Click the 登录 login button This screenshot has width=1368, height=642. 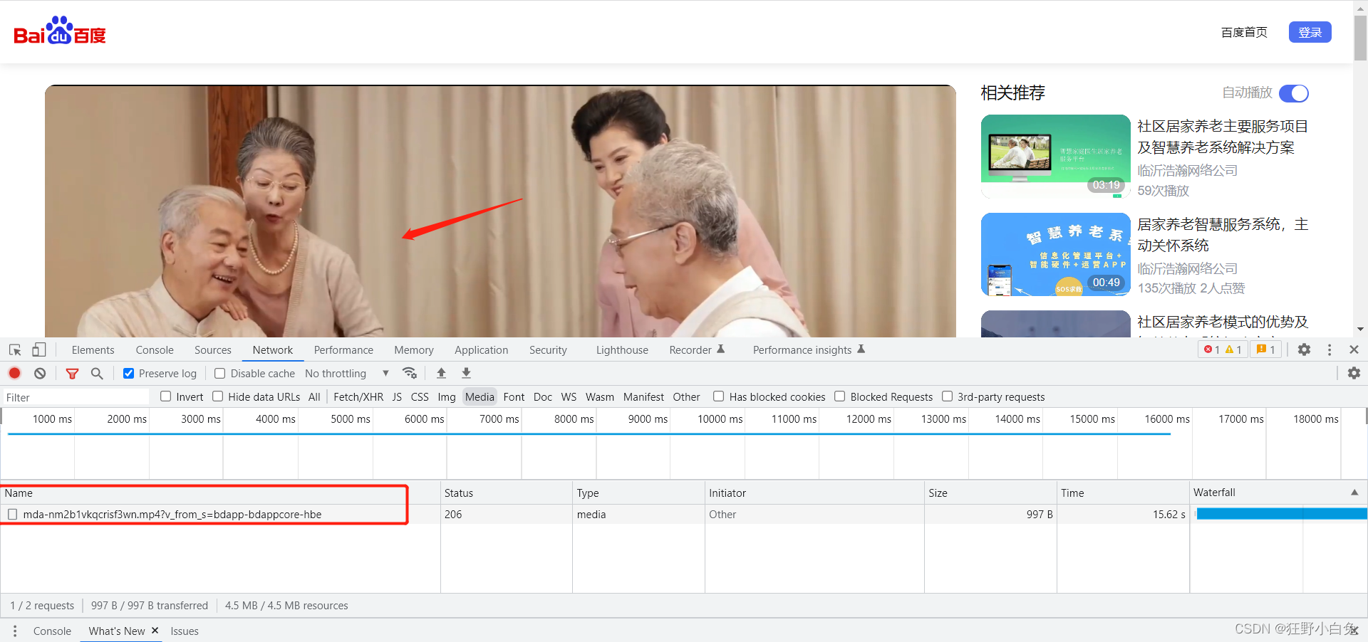1310,32
